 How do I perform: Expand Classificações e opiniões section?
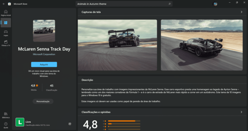241,112
